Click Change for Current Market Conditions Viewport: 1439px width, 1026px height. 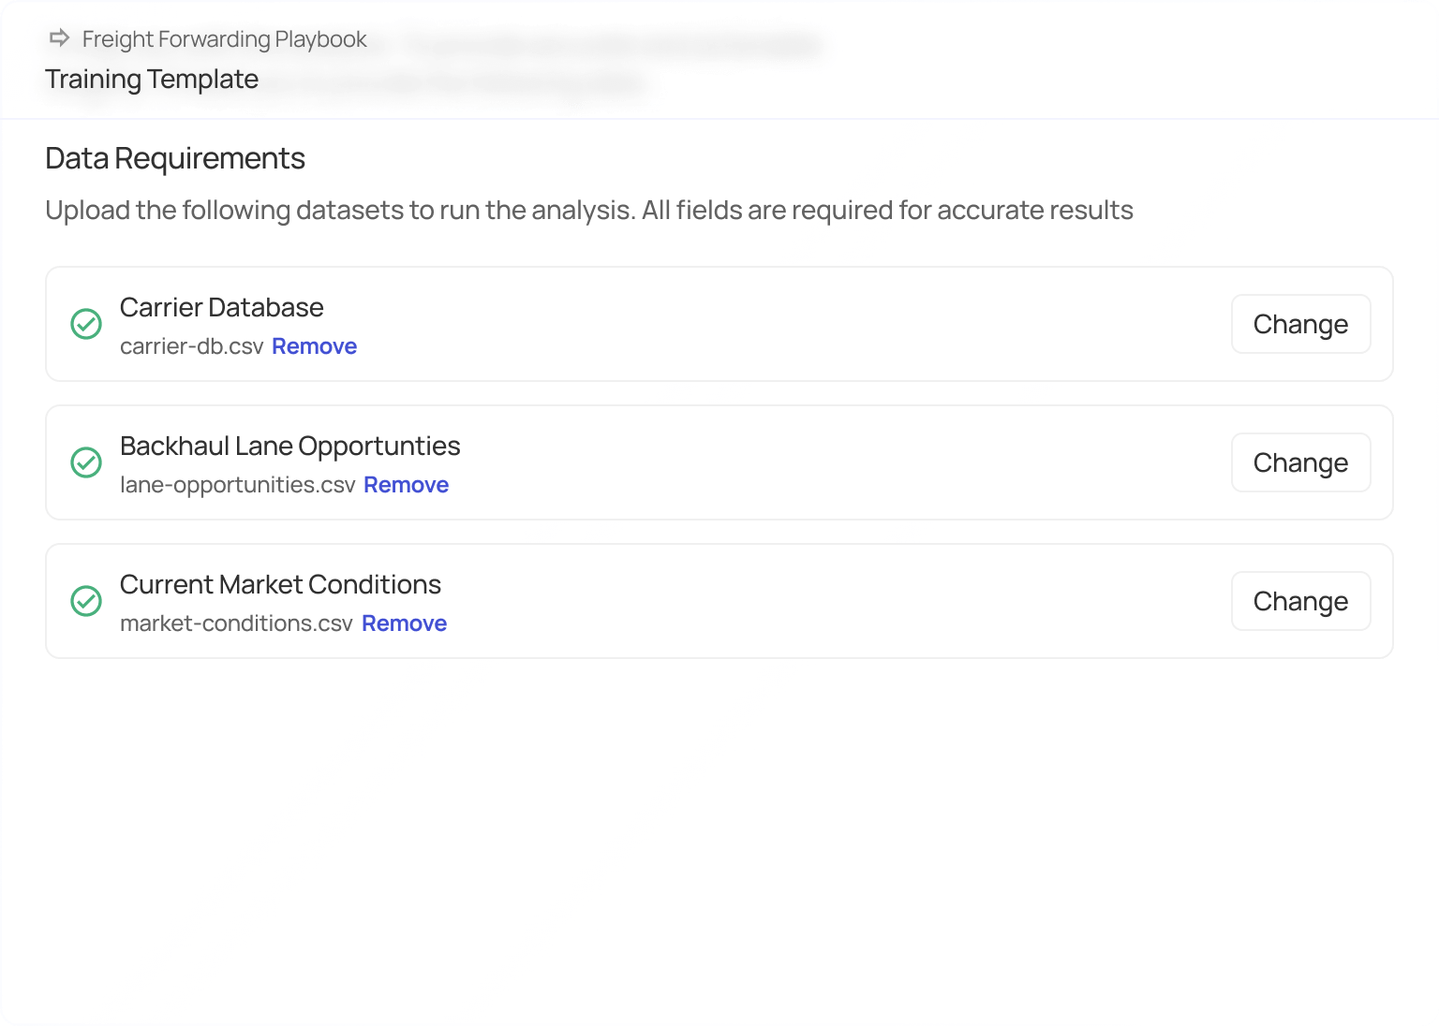(1300, 601)
